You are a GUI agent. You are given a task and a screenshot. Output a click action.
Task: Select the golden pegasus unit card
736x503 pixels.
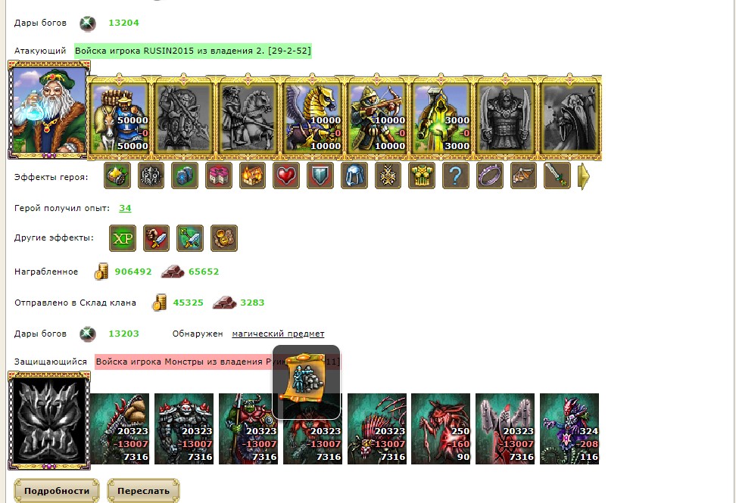(x=312, y=117)
